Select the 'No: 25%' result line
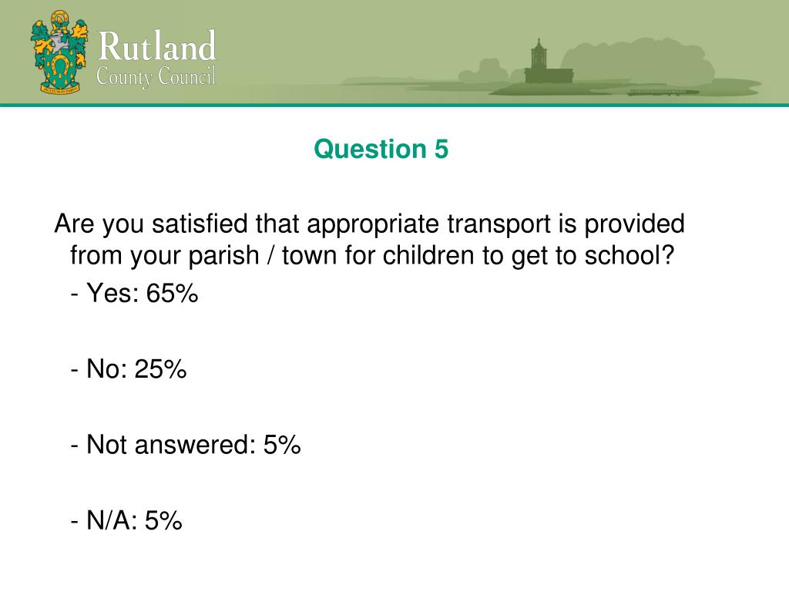789x592 pixels. click(129, 369)
